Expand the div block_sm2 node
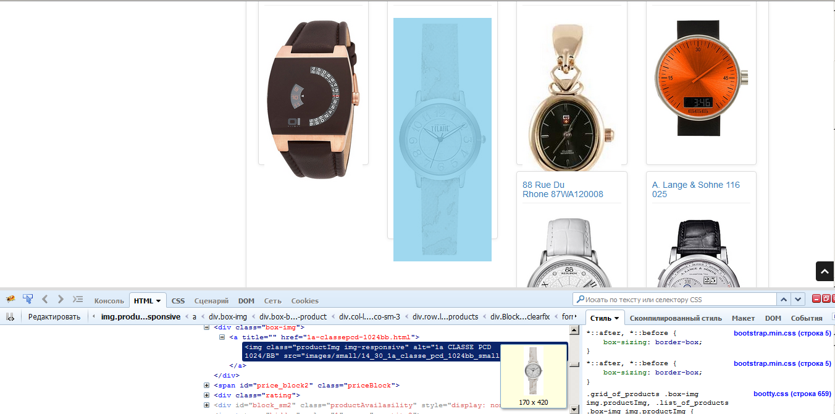 pyautogui.click(x=208, y=405)
